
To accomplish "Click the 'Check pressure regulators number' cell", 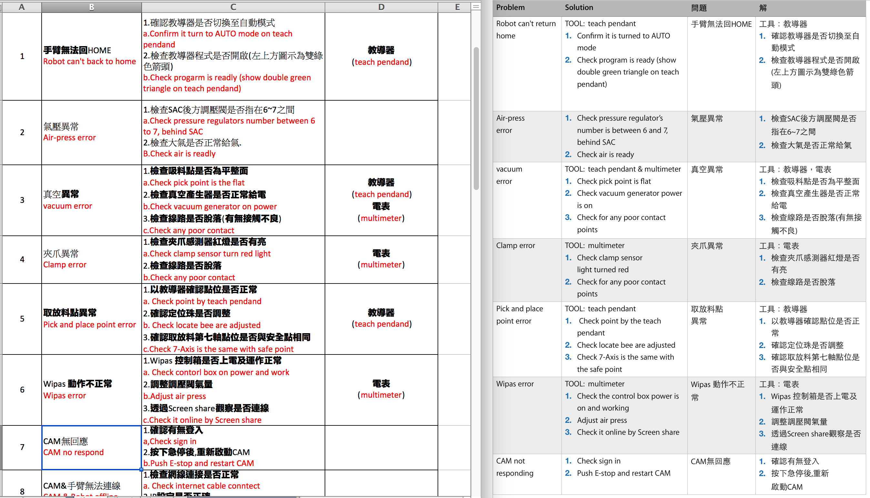I will click(x=233, y=132).
